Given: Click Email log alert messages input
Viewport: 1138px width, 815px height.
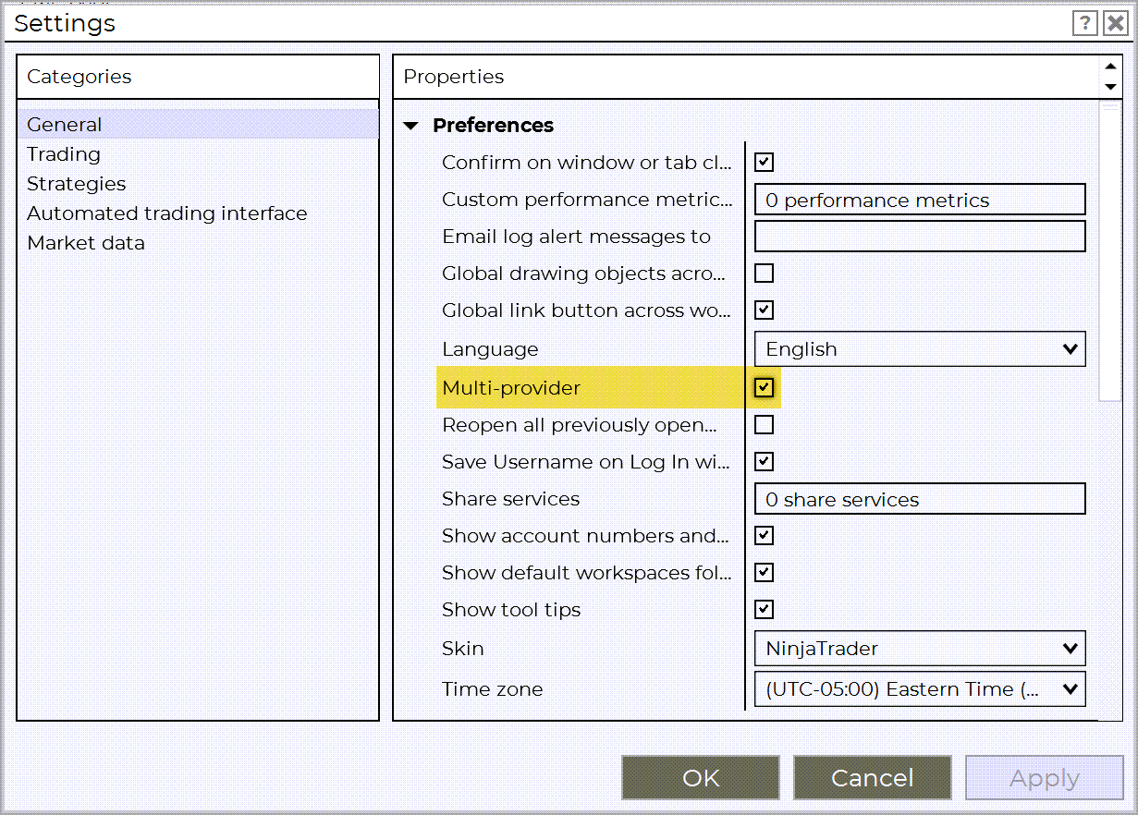Looking at the screenshot, I should pyautogui.click(x=920, y=237).
